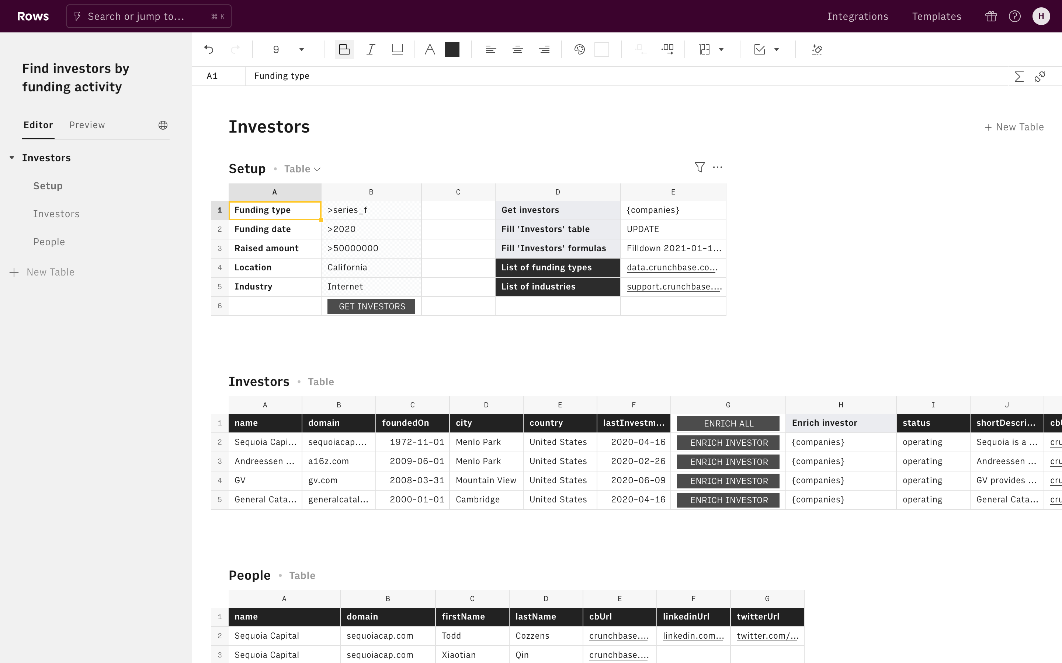The height and width of the screenshot is (663, 1062).
Task: Open the font size dropdown arrow
Action: click(302, 50)
